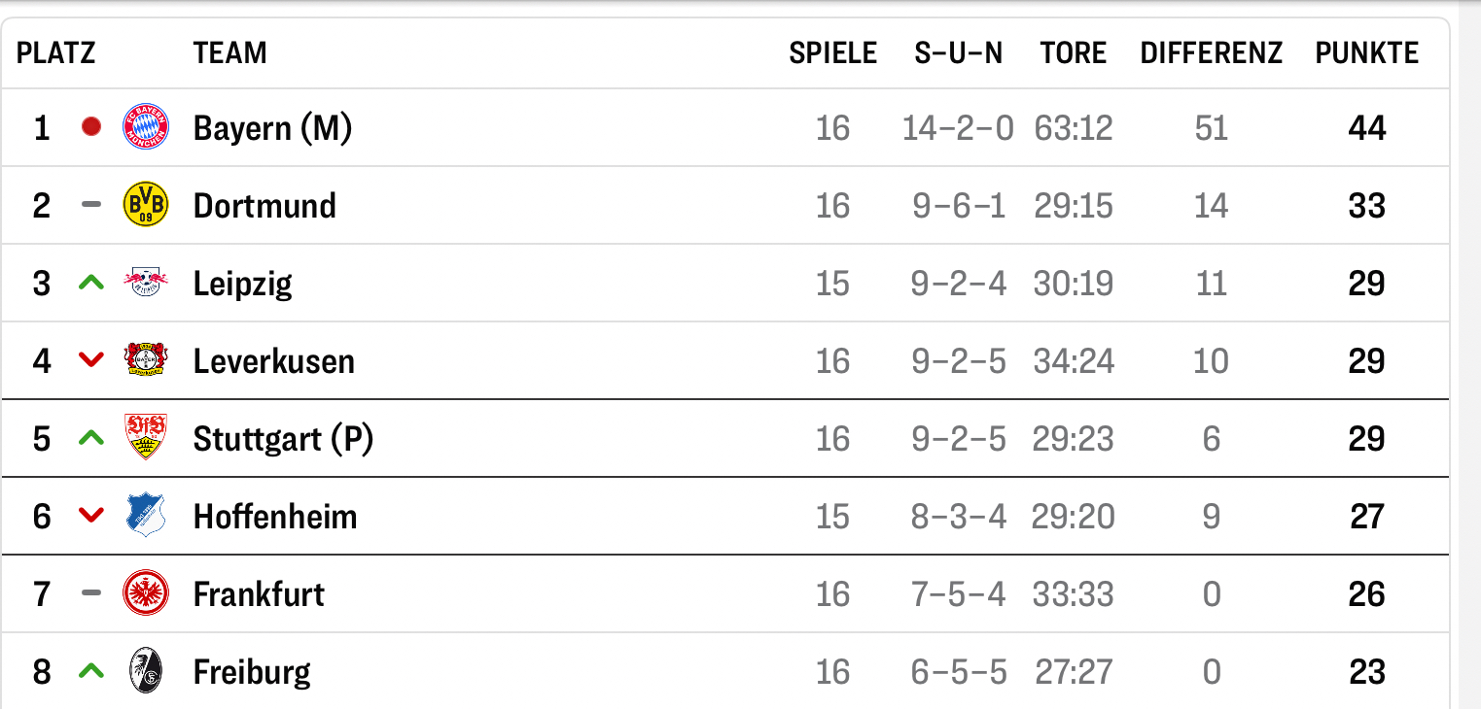Click the Bayer Leverkusen crest

146,360
